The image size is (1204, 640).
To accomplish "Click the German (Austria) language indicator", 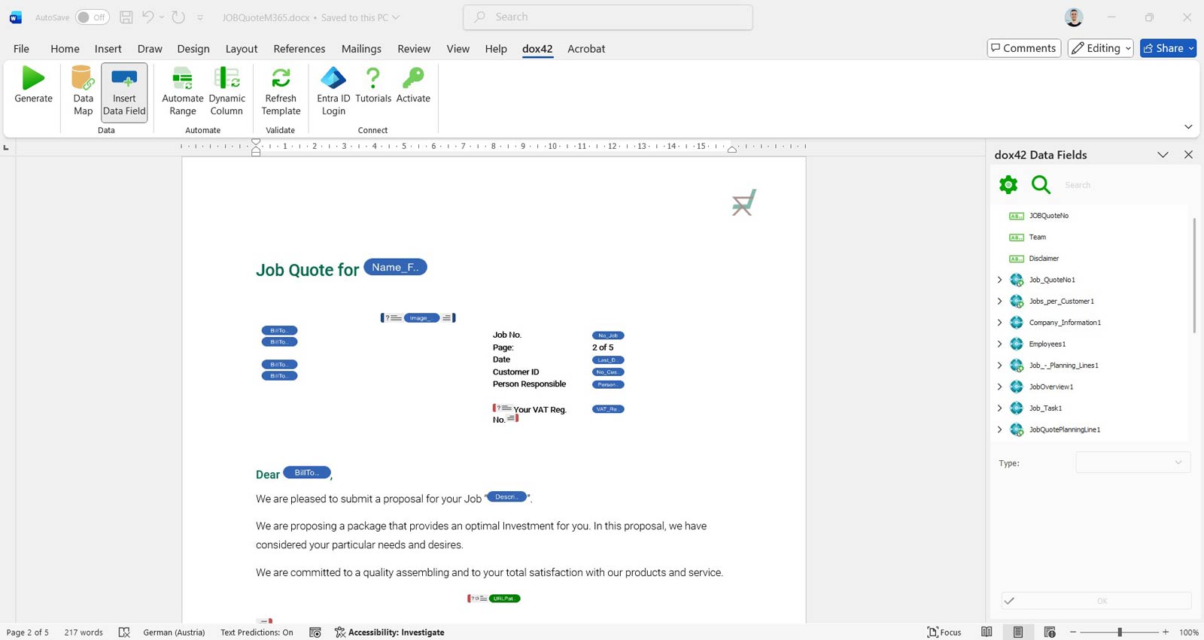I will [x=174, y=632].
